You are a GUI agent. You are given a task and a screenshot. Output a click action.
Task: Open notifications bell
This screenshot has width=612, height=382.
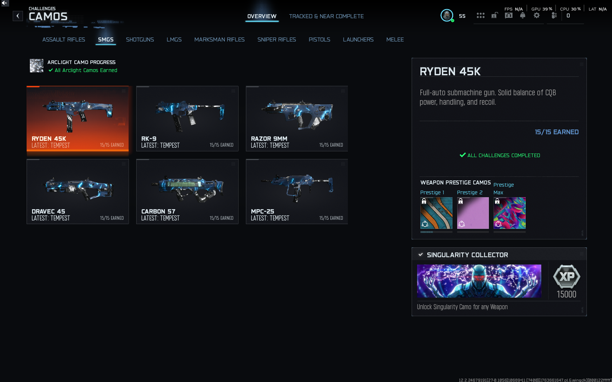tap(522, 15)
